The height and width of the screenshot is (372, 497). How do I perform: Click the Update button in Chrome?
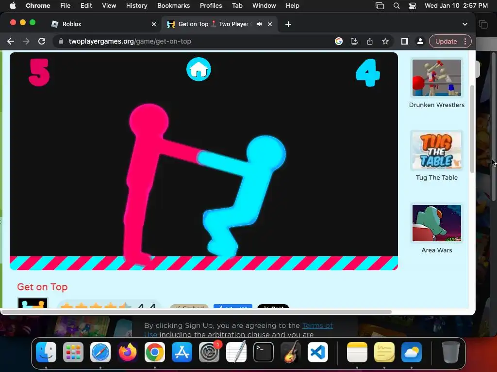point(446,42)
